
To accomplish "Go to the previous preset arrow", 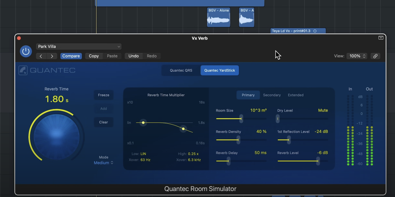I will pyautogui.click(x=41, y=56).
